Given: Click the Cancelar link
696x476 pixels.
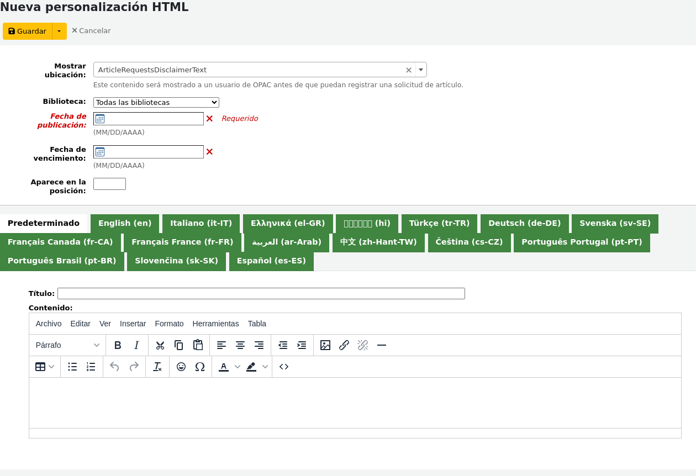Looking at the screenshot, I should 91,30.
